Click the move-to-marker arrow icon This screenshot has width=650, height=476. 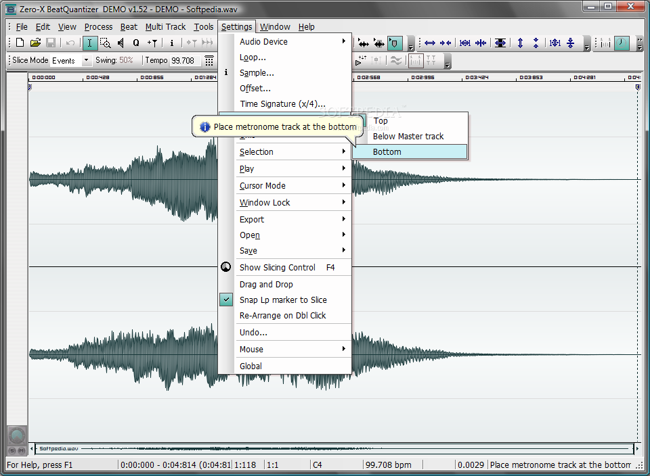point(191,43)
